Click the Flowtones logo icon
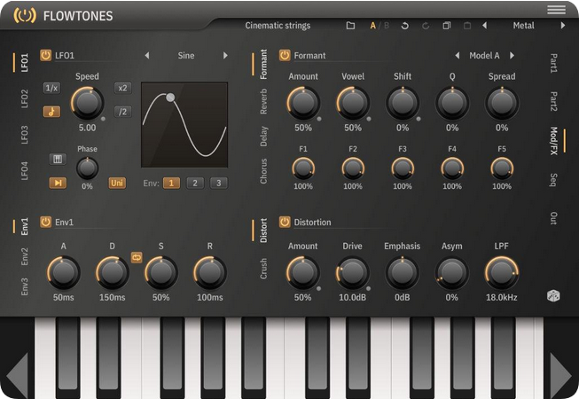 (x=25, y=15)
